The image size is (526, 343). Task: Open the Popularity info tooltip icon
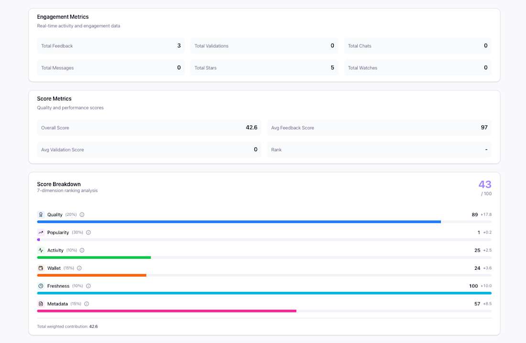[x=88, y=232]
